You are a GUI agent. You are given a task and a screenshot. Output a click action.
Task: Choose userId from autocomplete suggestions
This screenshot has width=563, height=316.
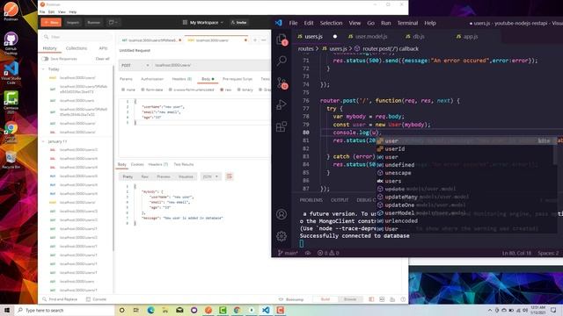pyautogui.click(x=394, y=149)
